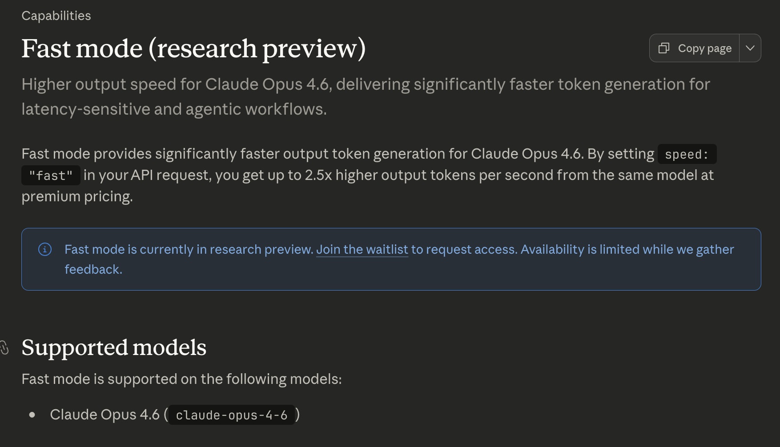
Task: Select the clipboard icon in the top-right corner
Action: click(664, 48)
